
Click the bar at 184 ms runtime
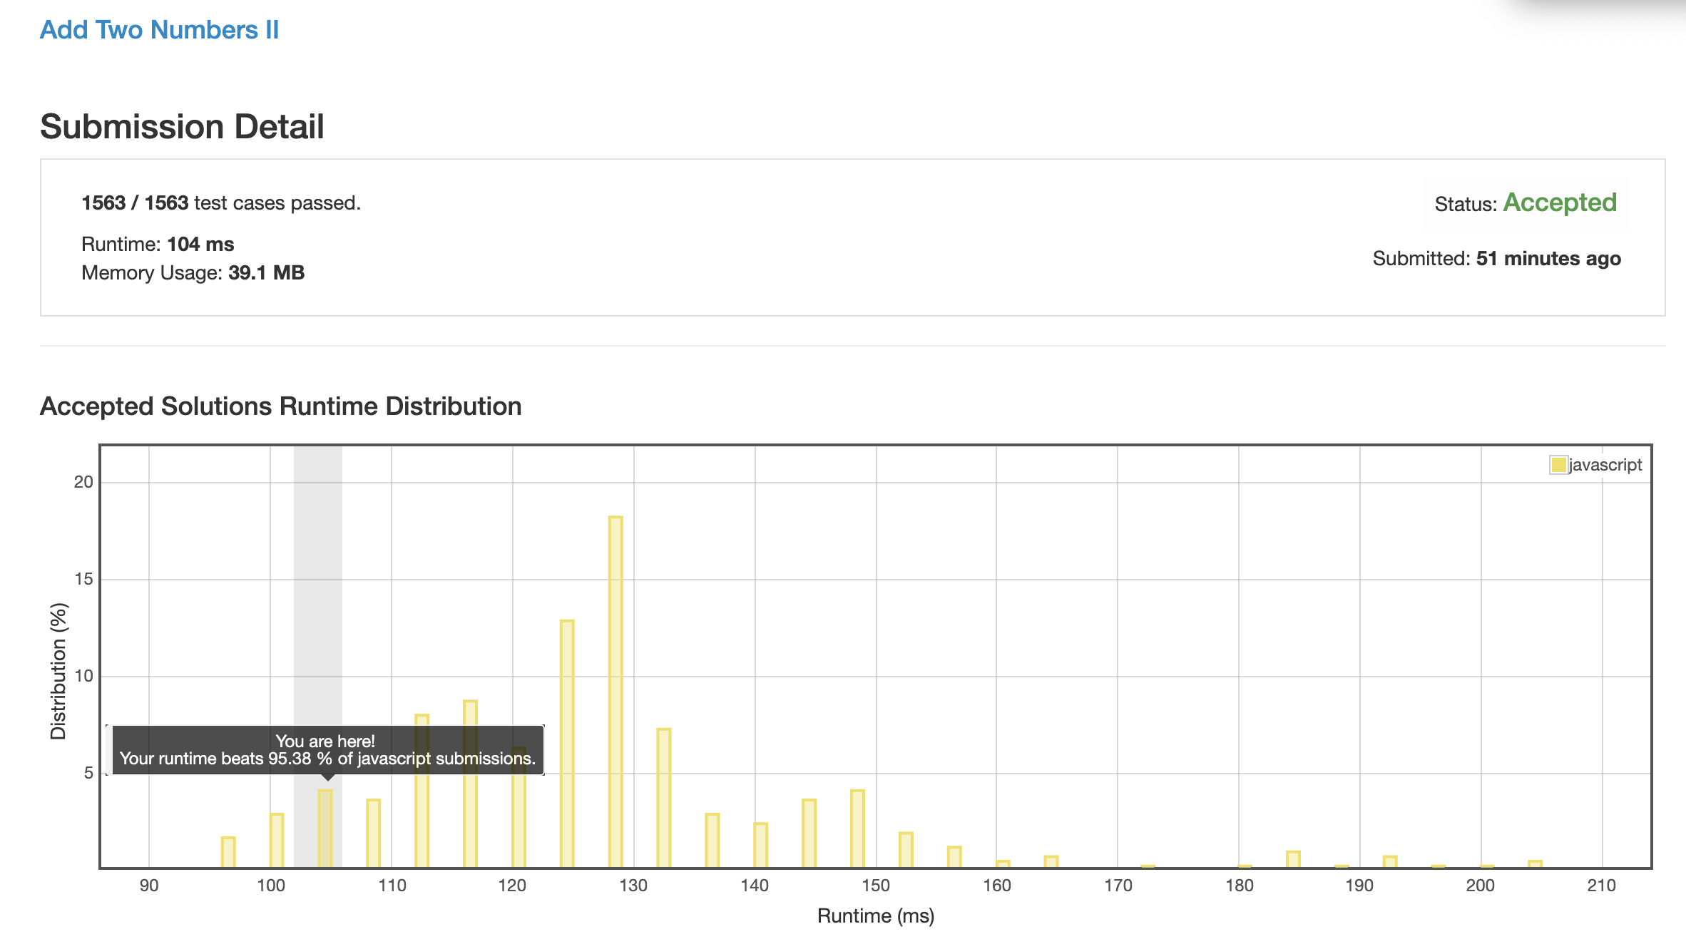[1293, 859]
